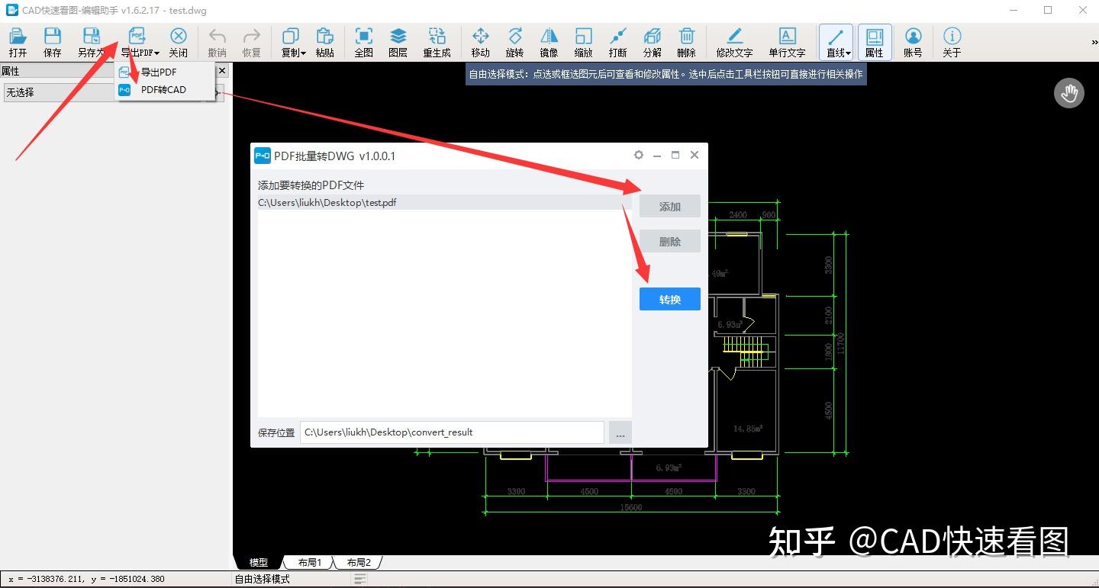1099x588 pixels.
Task: Select the 直线 line drawing tool
Action: (x=835, y=42)
